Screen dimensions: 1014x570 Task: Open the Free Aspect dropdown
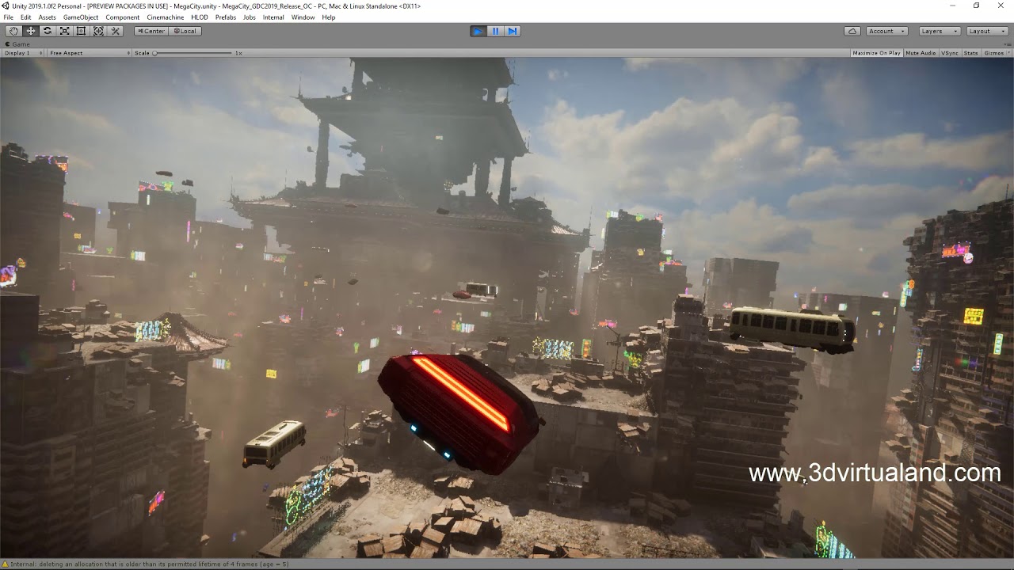[x=89, y=53]
